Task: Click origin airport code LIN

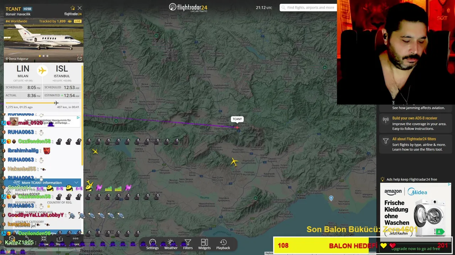Action: [x=23, y=69]
